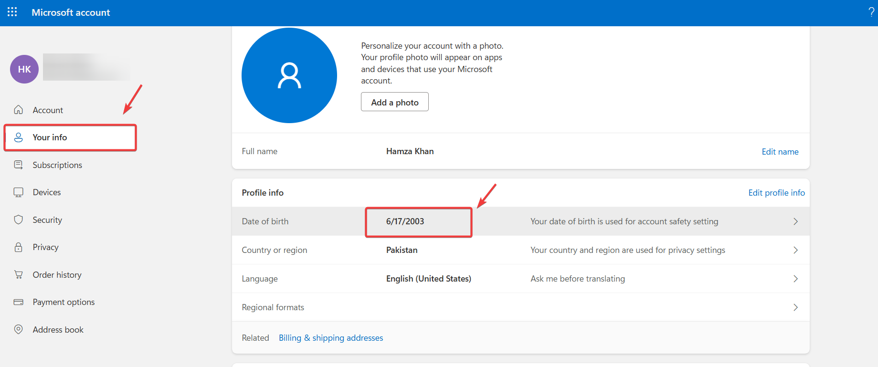Click the Pakistan country value
The width and height of the screenshot is (878, 367).
(402, 250)
